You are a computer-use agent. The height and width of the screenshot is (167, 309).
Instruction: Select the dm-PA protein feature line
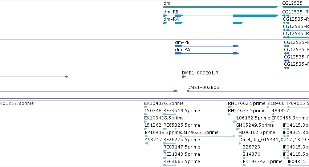coord(207,53)
